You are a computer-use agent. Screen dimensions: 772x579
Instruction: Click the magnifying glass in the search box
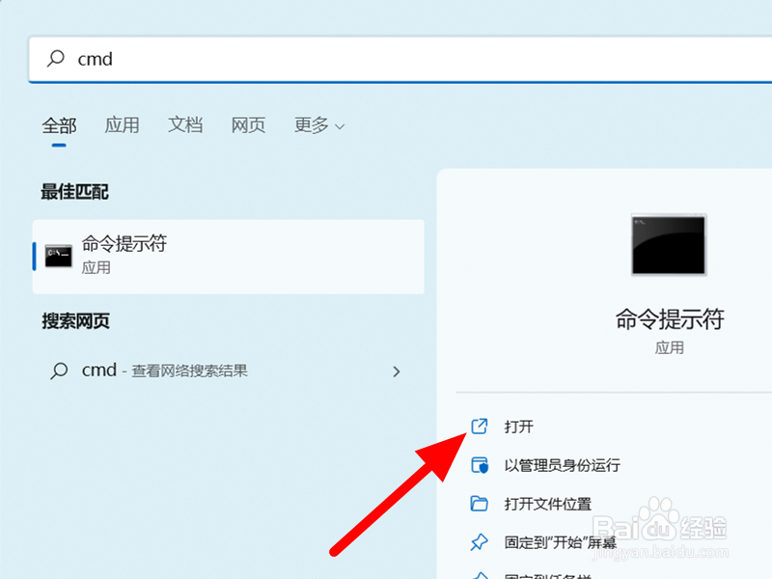tap(54, 59)
